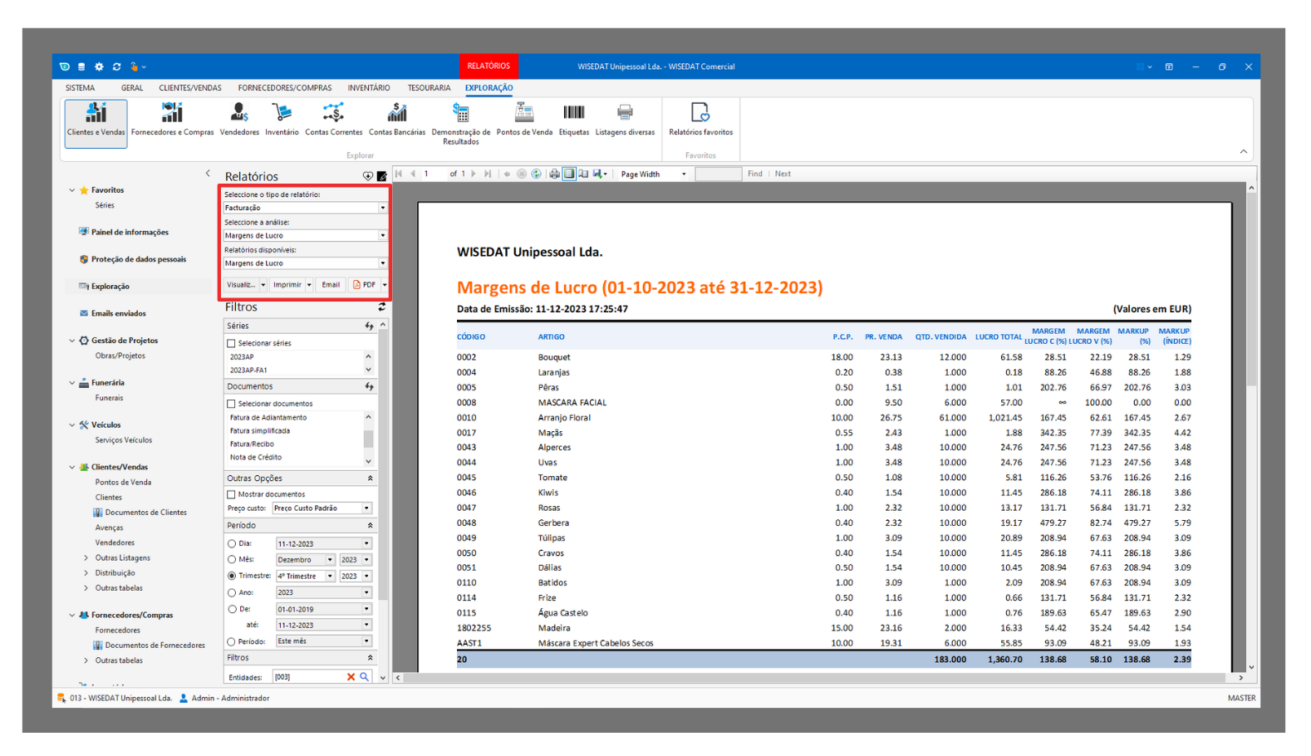Enable the Selecionar séries checkbox

point(232,343)
